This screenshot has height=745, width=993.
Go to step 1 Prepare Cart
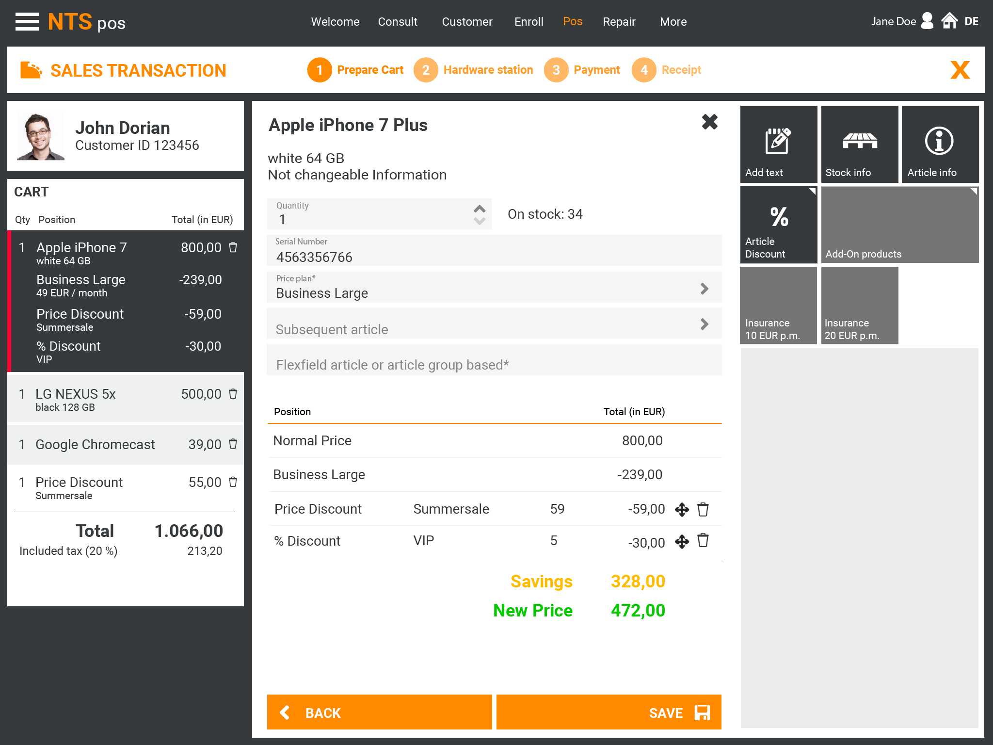(x=355, y=70)
